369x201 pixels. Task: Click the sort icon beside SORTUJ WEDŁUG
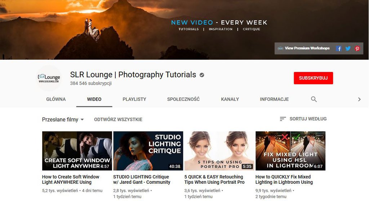click(x=283, y=119)
